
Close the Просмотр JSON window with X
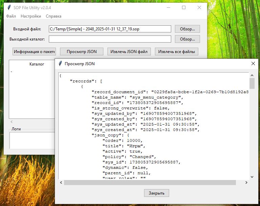coord(253,63)
